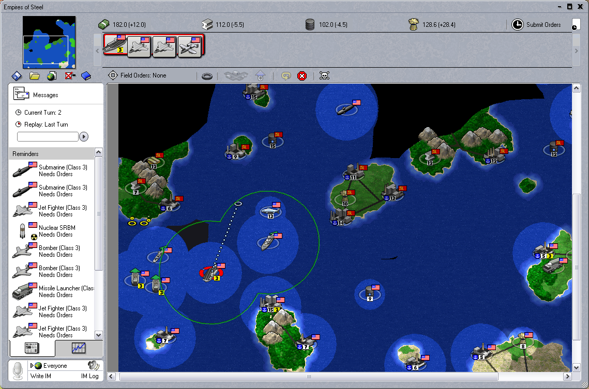Click the microphone voice chat icon
This screenshot has width=589, height=389.
coord(18,370)
